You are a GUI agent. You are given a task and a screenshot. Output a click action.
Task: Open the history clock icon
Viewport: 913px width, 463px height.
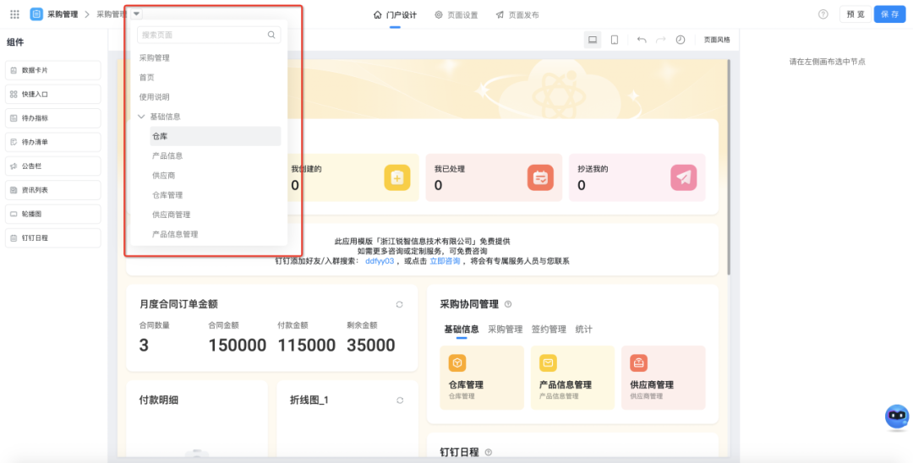681,40
